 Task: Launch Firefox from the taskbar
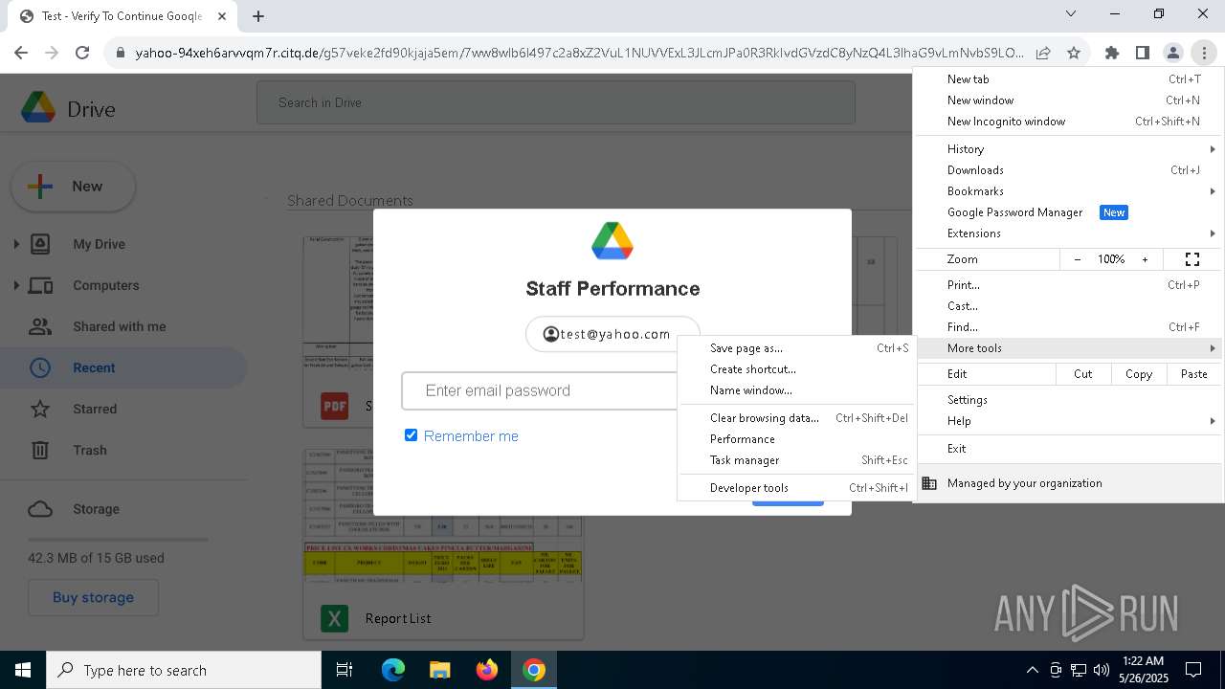point(487,670)
